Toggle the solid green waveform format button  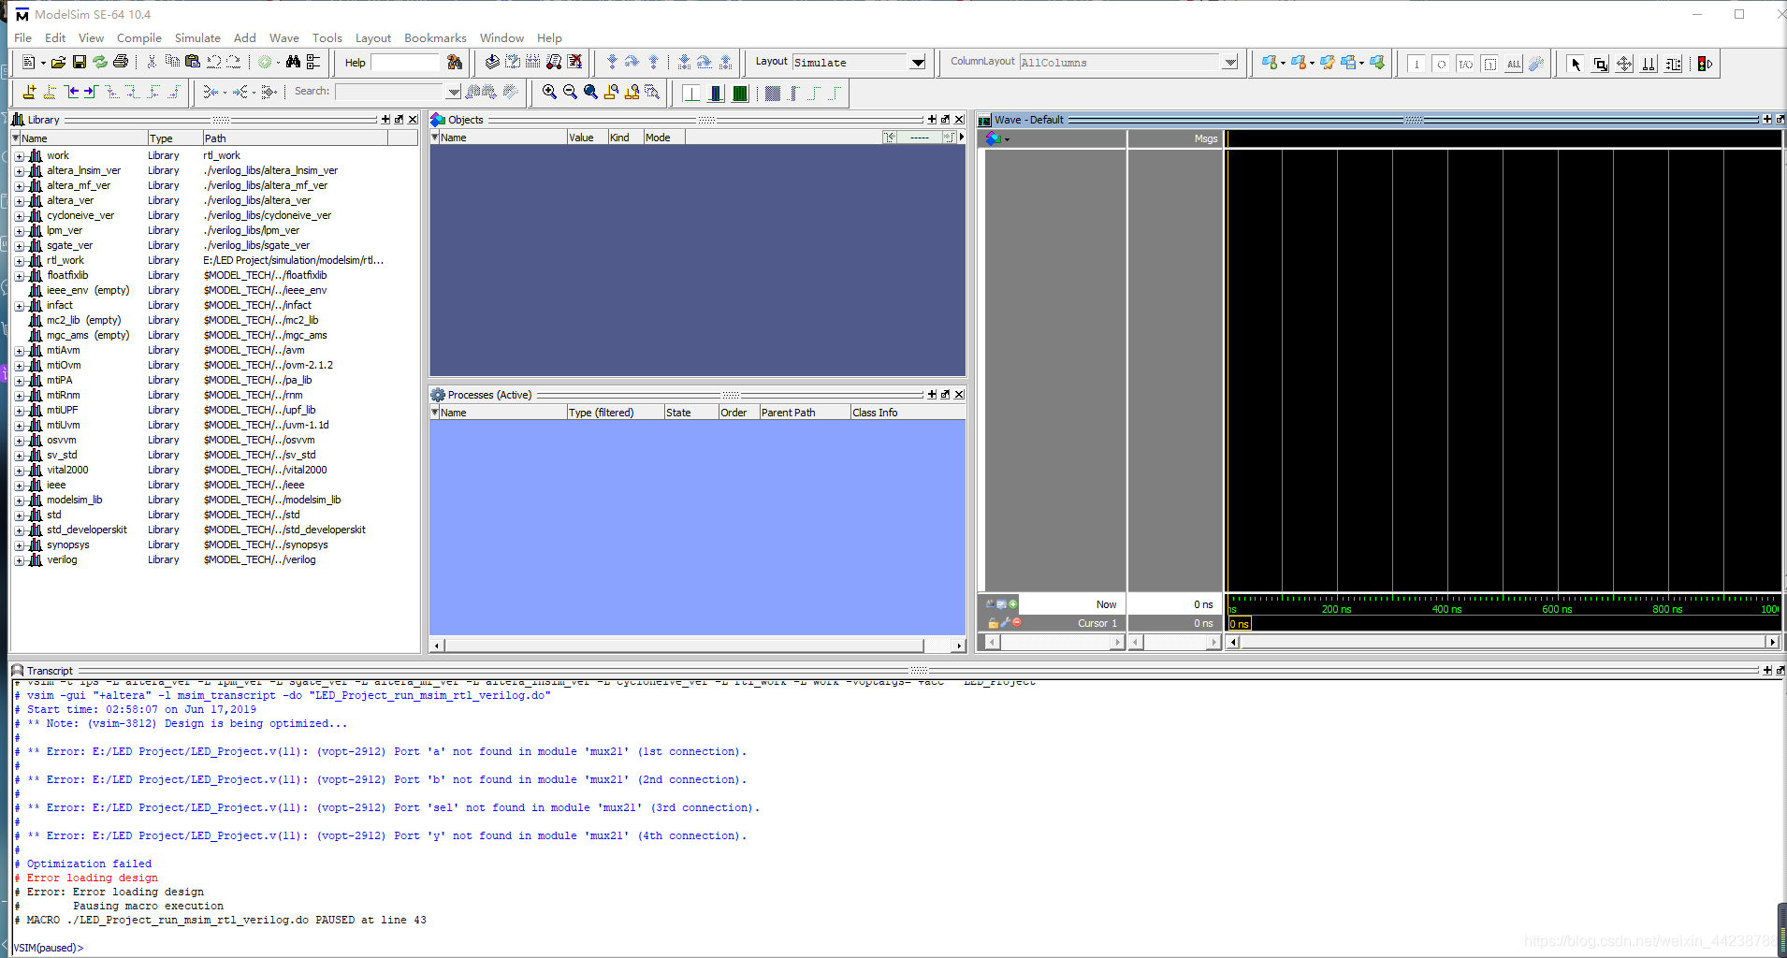tap(740, 93)
